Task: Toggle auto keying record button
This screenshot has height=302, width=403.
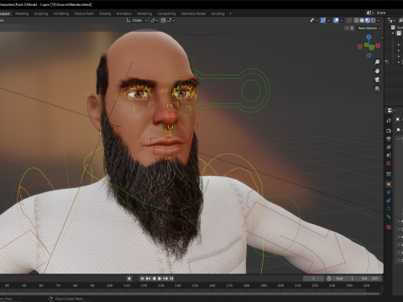Action: click(129, 279)
